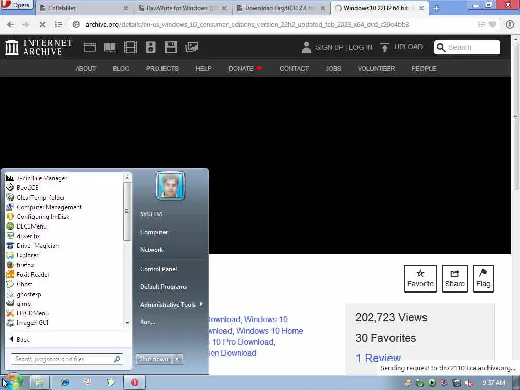Open Opera Speed Dial grid icon
This screenshot has height=390, width=520.
coord(59,24)
